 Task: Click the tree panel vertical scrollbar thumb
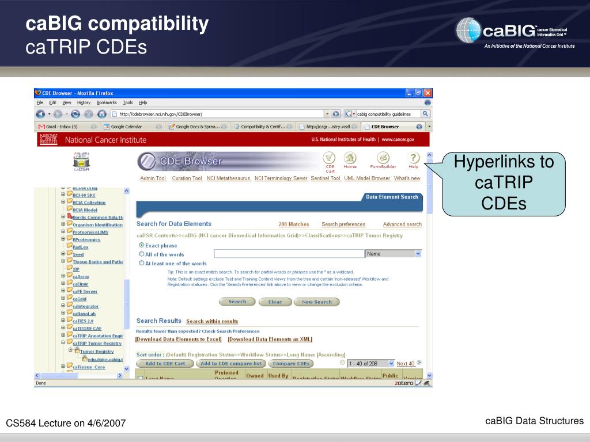click(127, 304)
